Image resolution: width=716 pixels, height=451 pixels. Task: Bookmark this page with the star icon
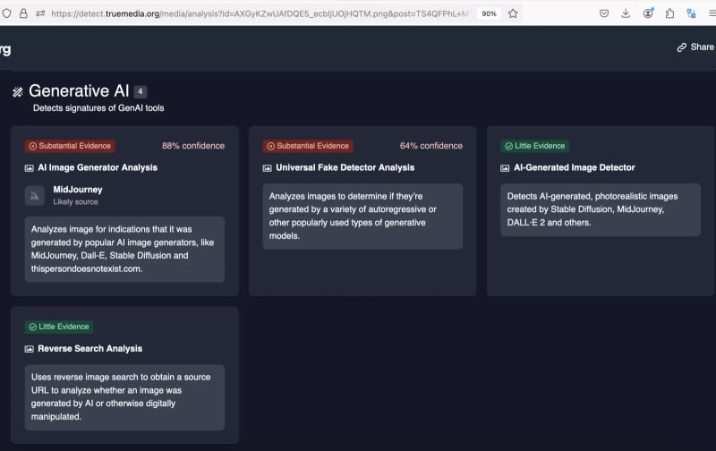pos(513,13)
